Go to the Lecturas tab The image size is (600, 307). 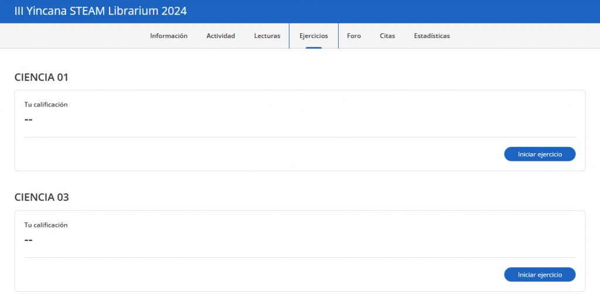(267, 36)
